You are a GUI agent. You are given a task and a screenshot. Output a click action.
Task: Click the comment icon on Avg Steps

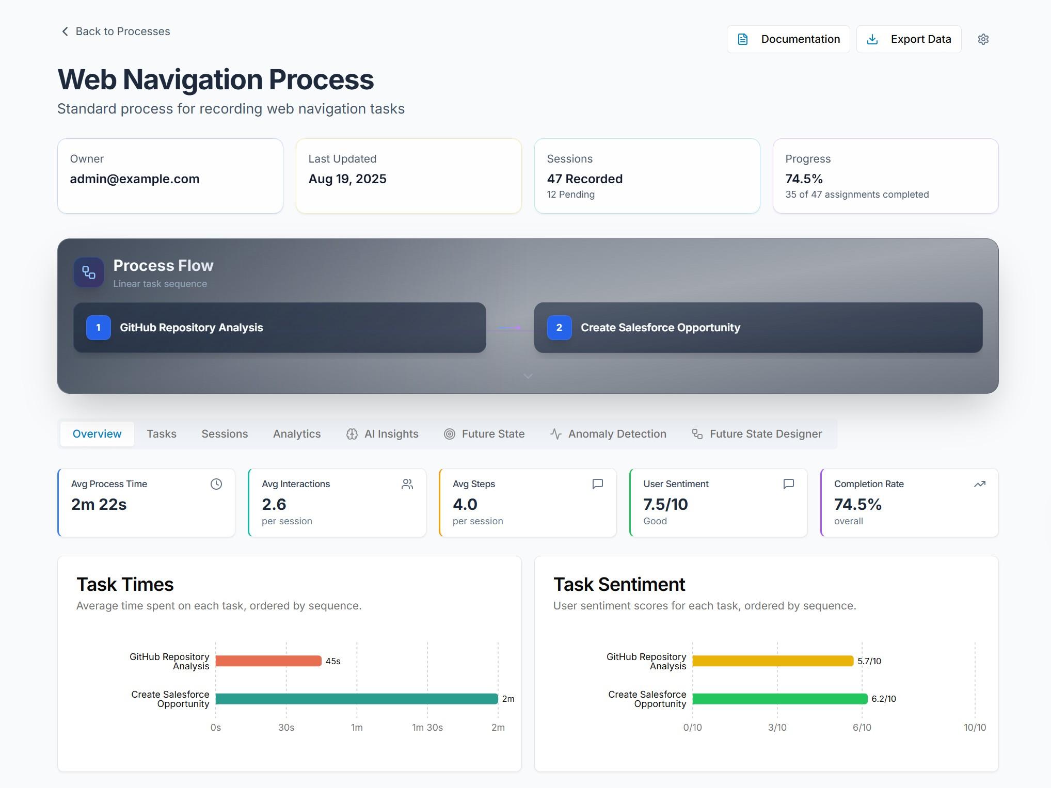coord(597,484)
